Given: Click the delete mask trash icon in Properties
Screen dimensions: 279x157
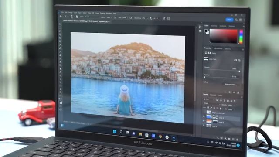Looking at the screenshot, I should pyautogui.click(x=238, y=92).
